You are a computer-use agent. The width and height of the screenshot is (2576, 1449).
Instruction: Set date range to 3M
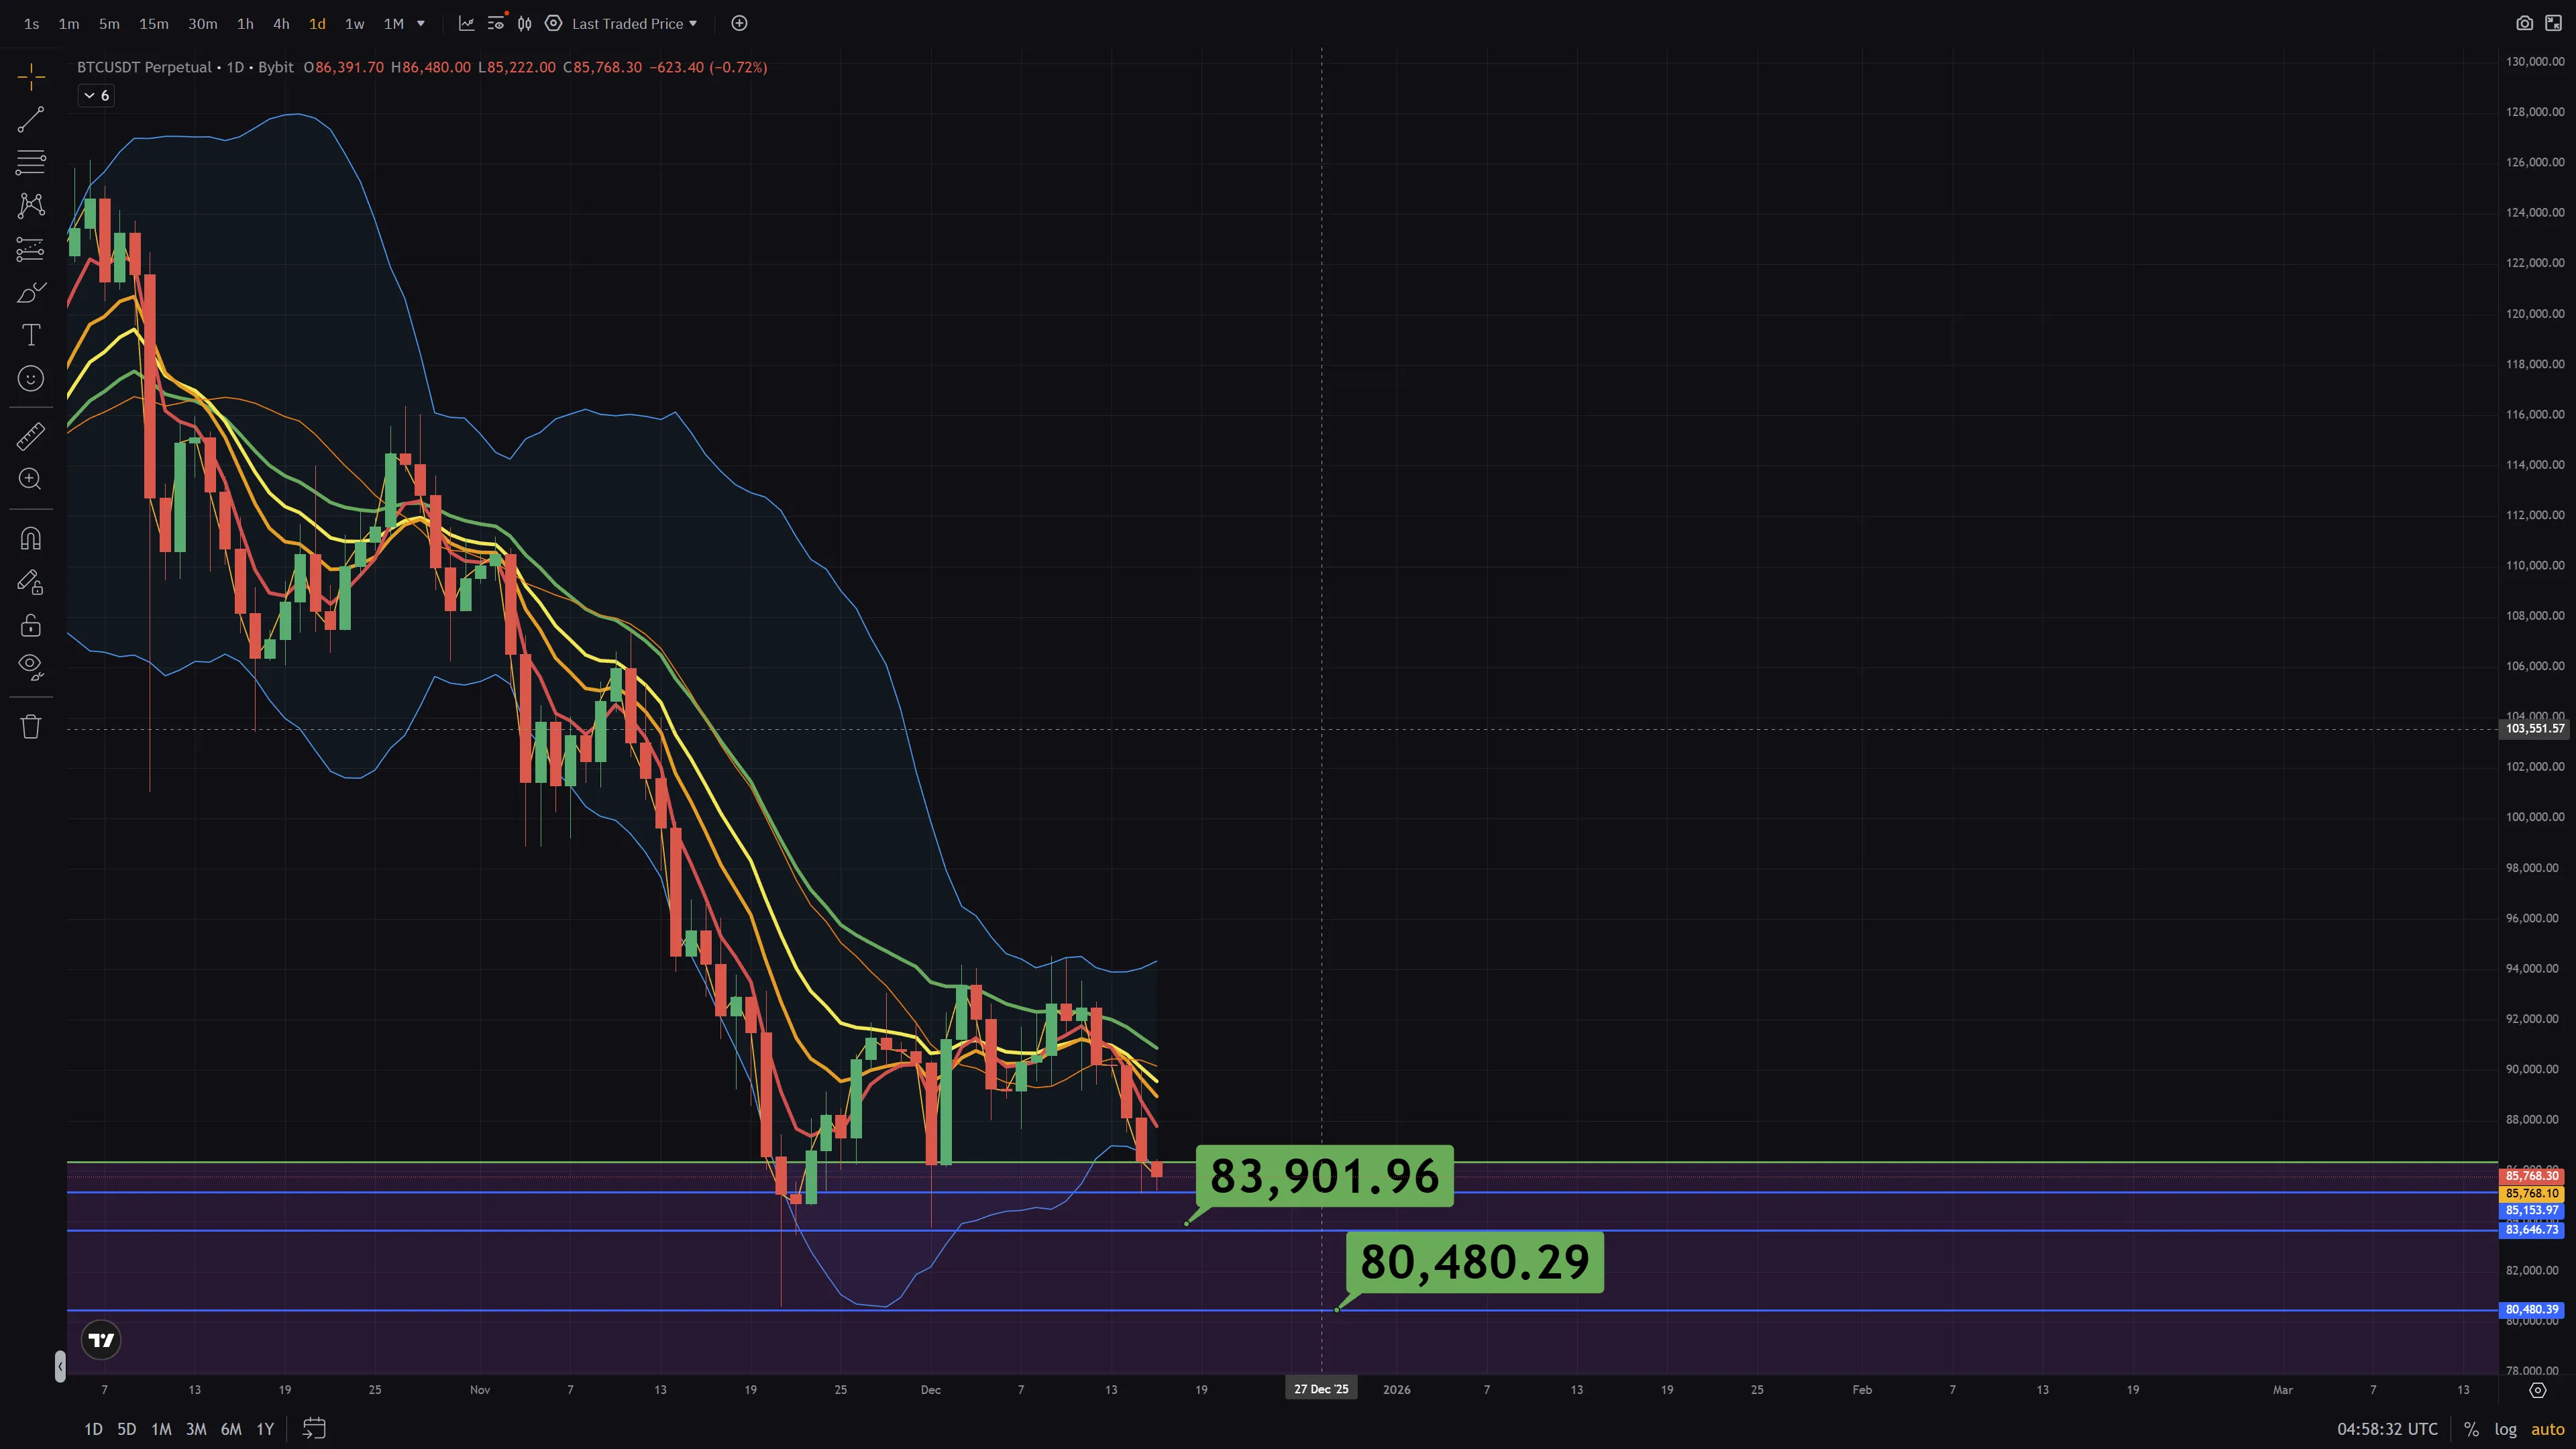pos(196,1429)
